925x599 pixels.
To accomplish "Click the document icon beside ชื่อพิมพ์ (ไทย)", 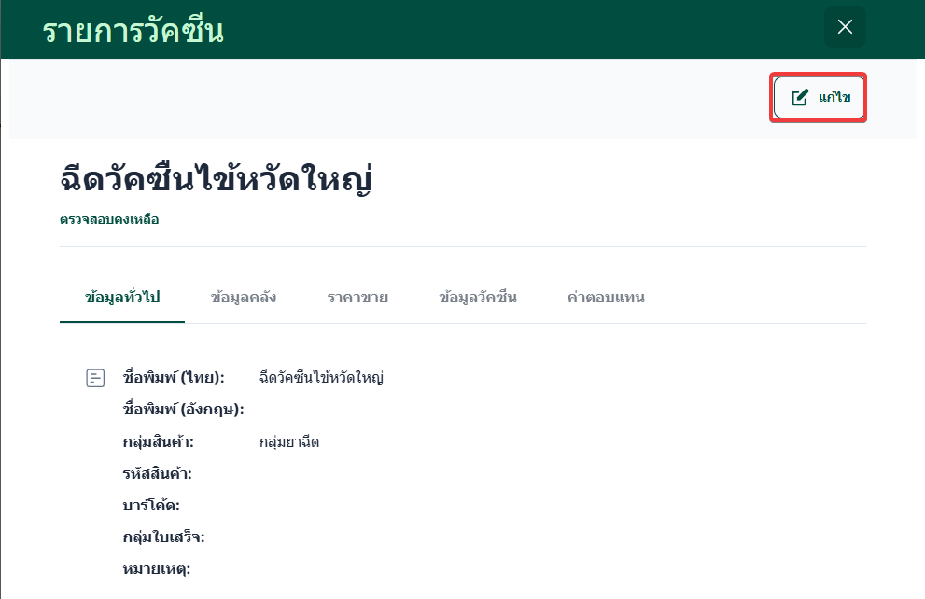I will [x=95, y=378].
